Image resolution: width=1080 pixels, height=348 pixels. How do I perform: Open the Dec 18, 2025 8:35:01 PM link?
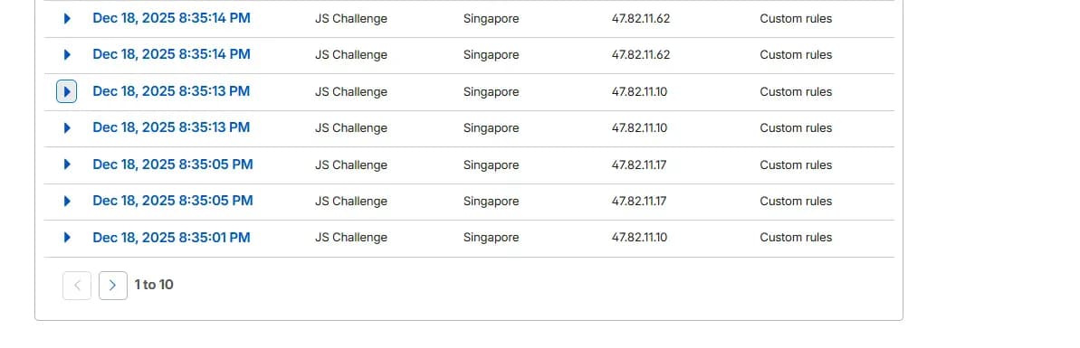point(171,237)
